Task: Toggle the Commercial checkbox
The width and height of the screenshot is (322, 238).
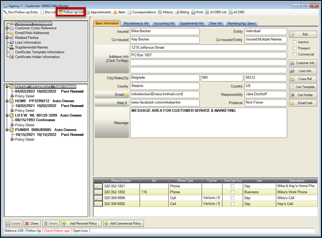Action: [x=295, y=54]
